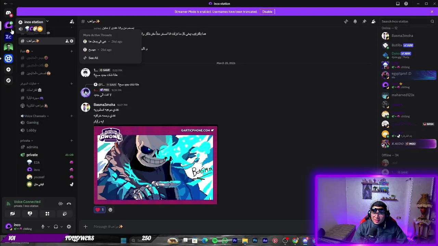
Task: Toggle the heart reaction on the image
Action: (x=99, y=210)
